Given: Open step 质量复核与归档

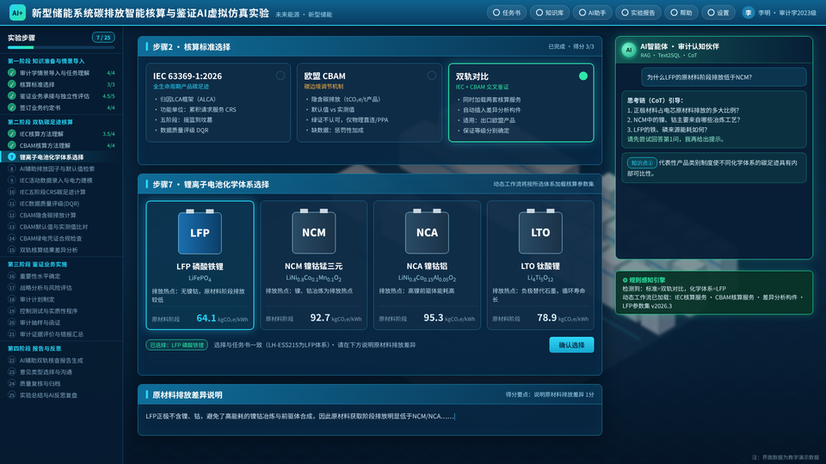Looking at the screenshot, I should tap(61, 383).
